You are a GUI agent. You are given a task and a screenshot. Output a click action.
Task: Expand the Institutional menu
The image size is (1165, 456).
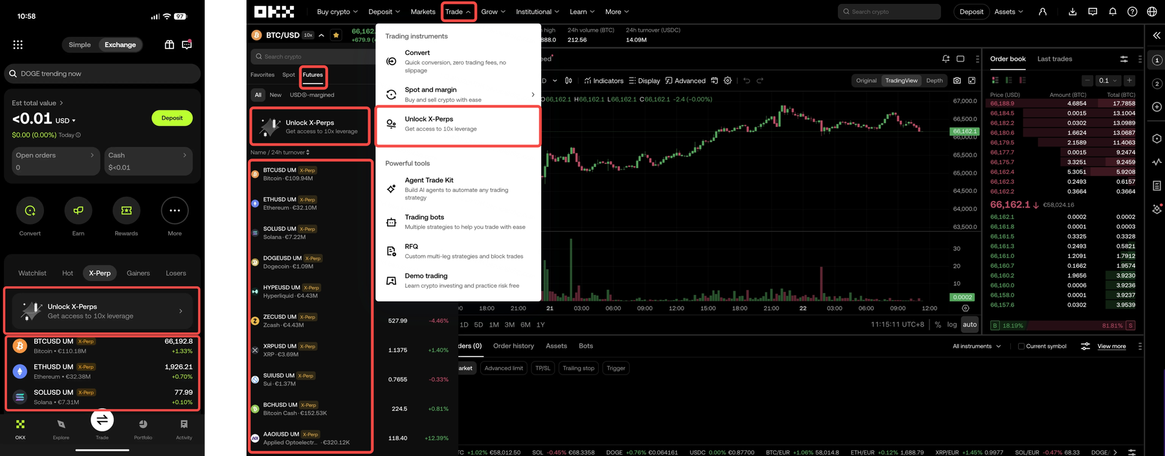pos(538,12)
